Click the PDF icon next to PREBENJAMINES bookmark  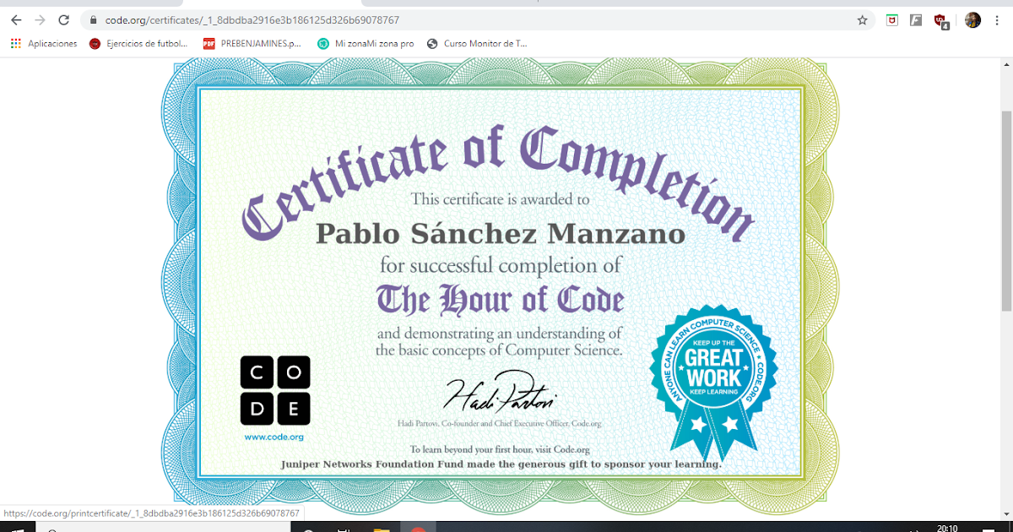coord(209,43)
